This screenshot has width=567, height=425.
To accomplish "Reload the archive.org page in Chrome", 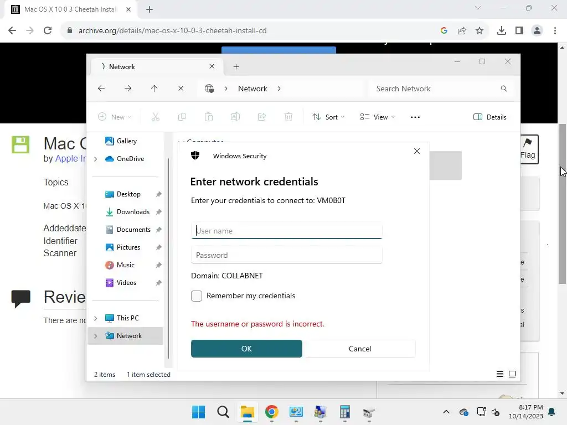I will pyautogui.click(x=48, y=30).
